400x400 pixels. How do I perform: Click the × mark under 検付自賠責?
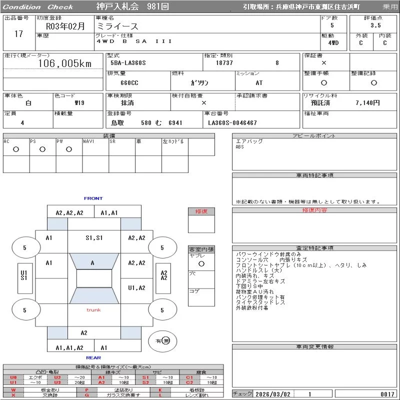[204, 103]
